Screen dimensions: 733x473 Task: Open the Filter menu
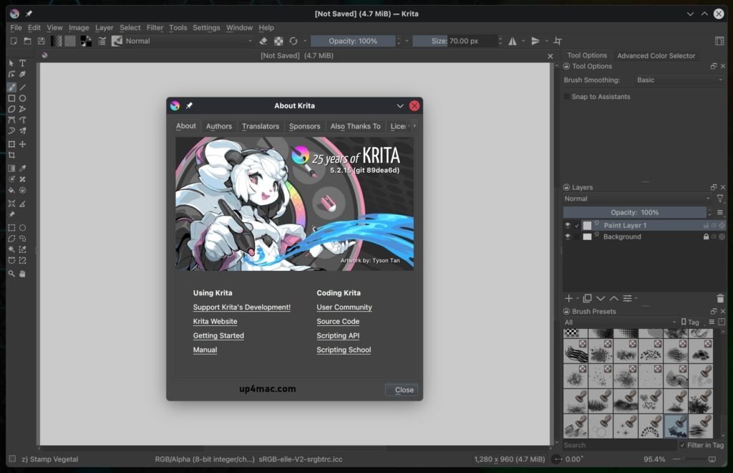(x=155, y=27)
